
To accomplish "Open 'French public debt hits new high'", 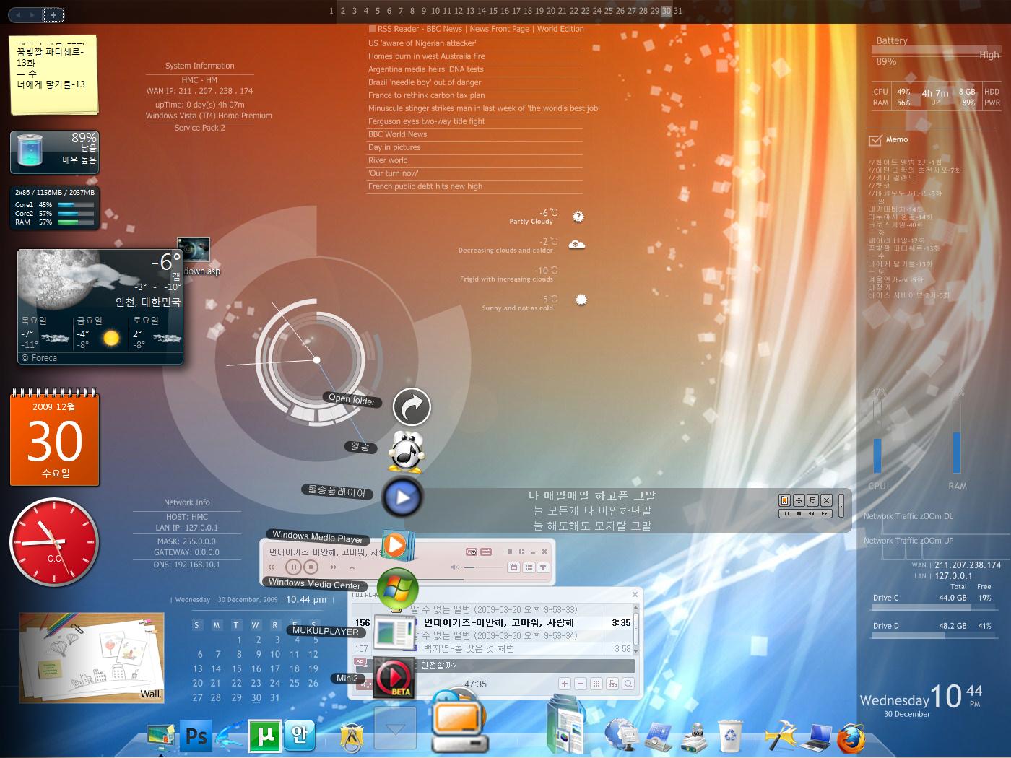I will point(425,186).
